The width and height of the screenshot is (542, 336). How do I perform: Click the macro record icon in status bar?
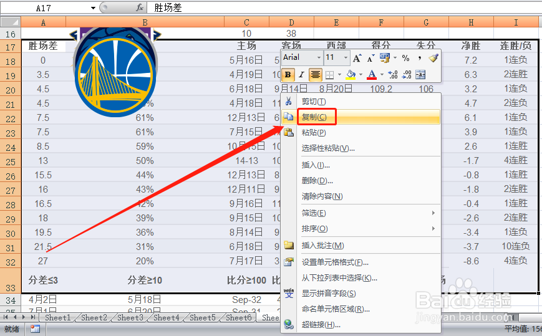point(35,329)
